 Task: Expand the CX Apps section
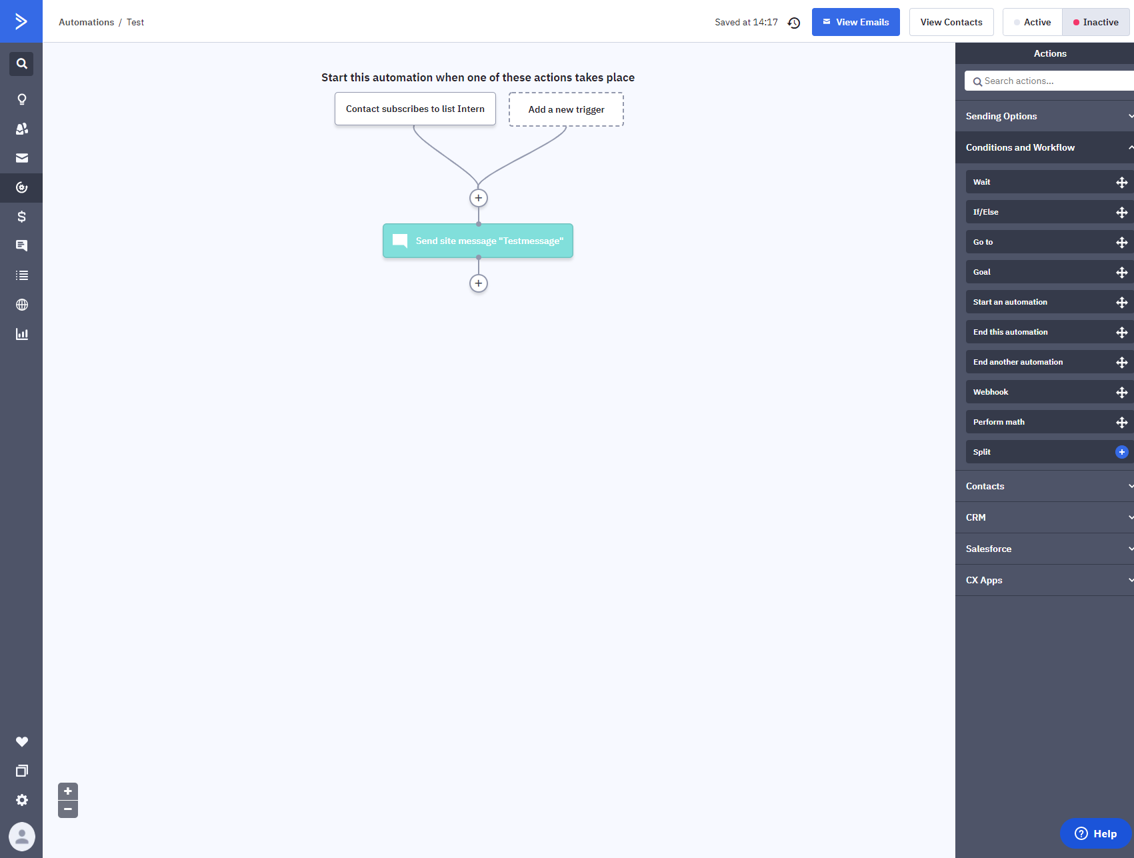point(1045,580)
